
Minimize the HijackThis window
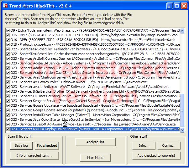(170, 6)
